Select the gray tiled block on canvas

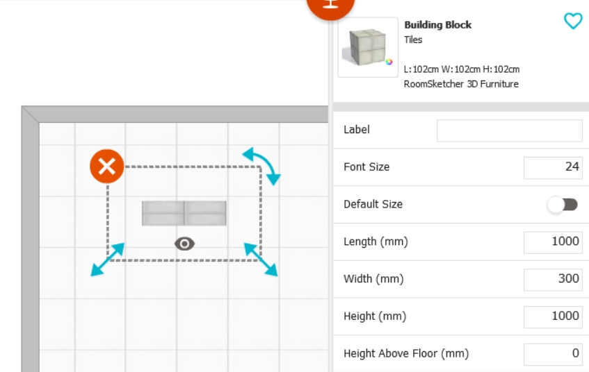click(x=184, y=213)
